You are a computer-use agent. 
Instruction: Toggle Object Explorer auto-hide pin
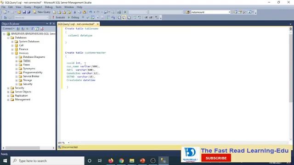[x=51, y=24]
